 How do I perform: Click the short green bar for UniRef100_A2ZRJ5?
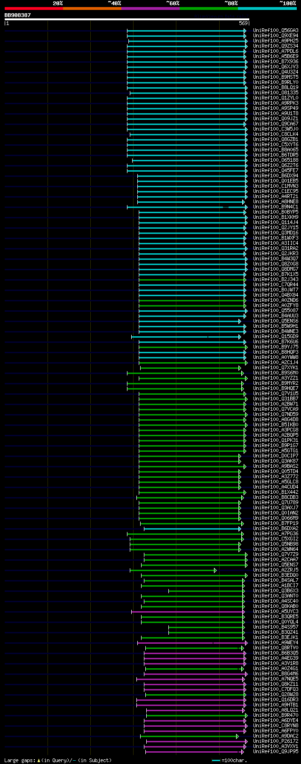(173, 570)
